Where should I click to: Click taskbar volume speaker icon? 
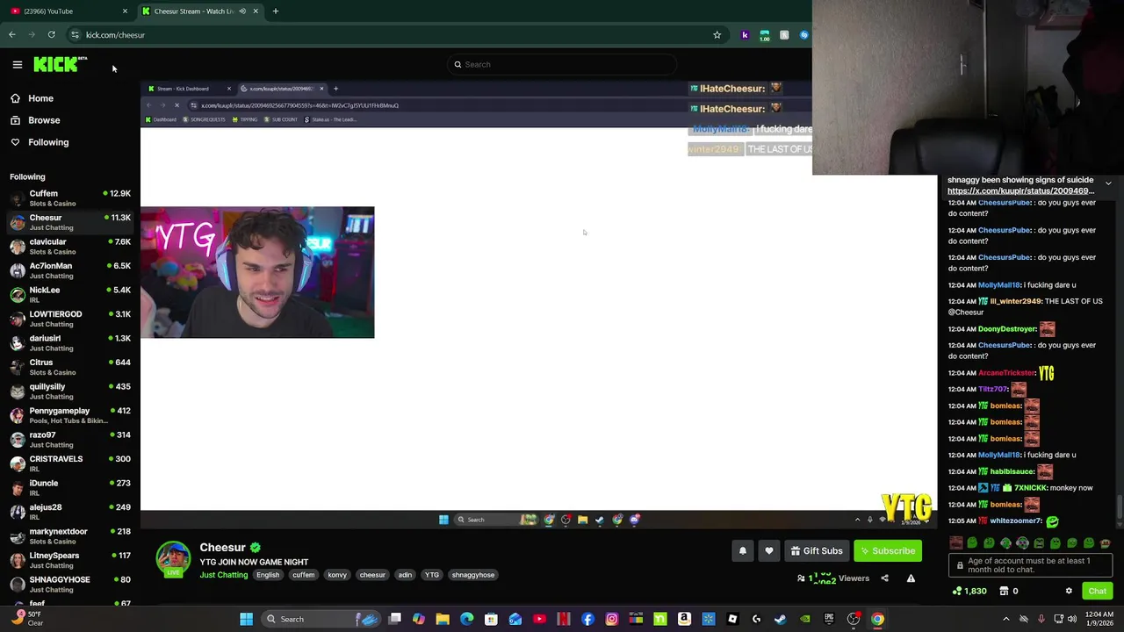(1072, 619)
